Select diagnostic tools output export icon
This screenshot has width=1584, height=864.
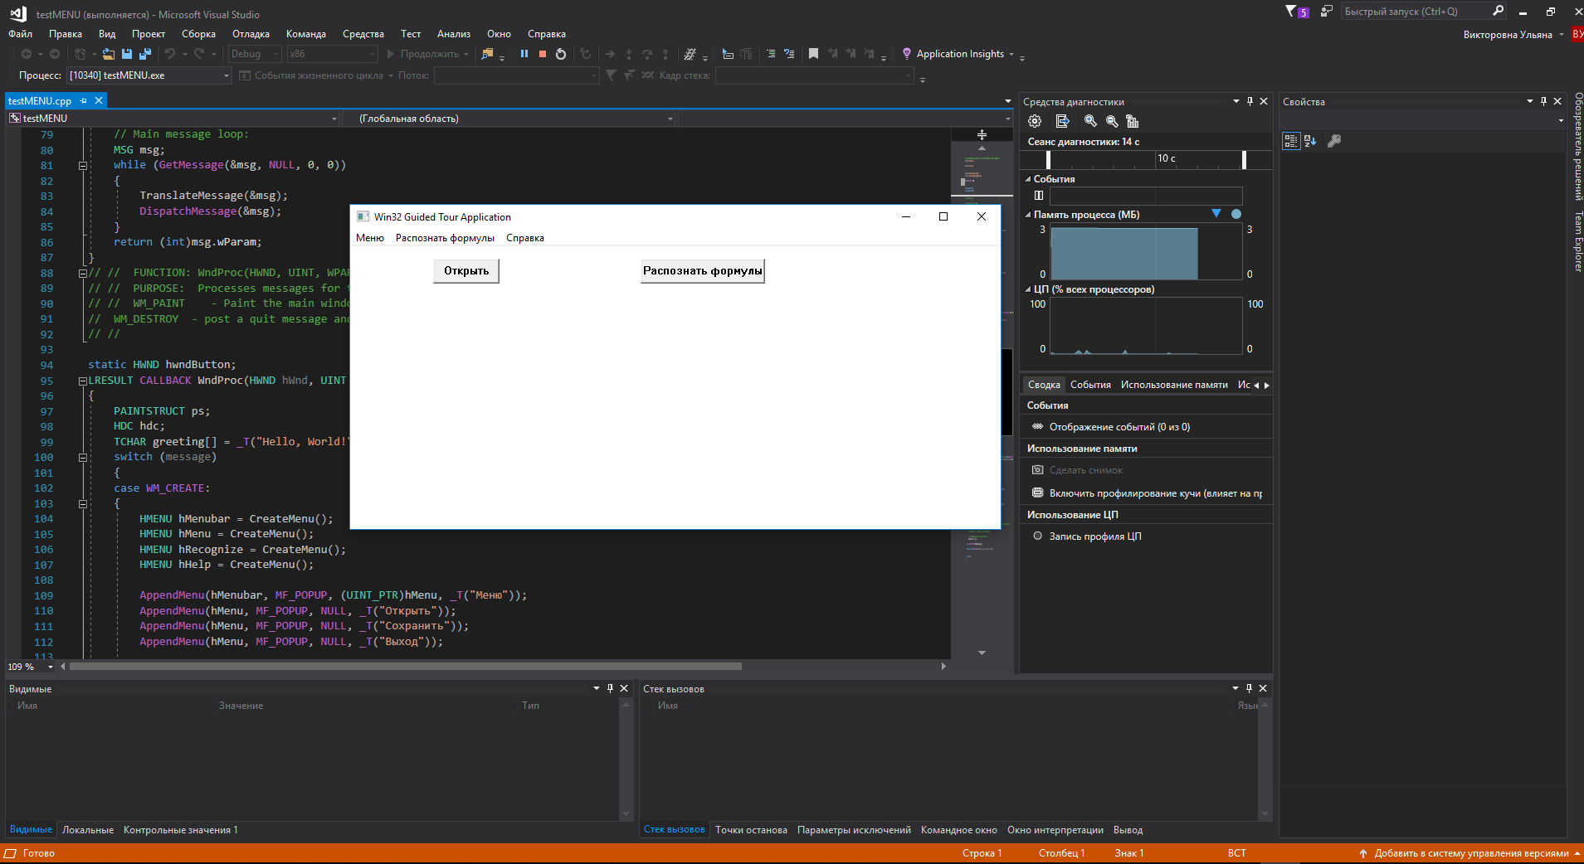tap(1063, 121)
